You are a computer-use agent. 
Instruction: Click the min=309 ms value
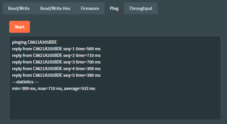click(24, 89)
